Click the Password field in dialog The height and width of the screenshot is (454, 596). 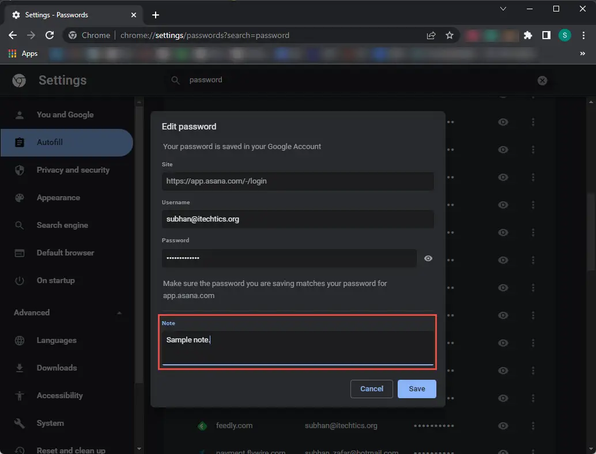click(x=289, y=258)
